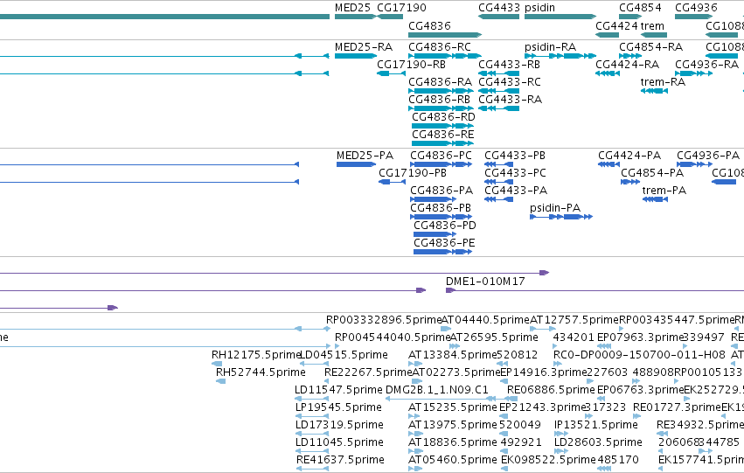This screenshot has width=744, height=473.
Task: Click the CG17190-RB transcript
Action: 392,73
